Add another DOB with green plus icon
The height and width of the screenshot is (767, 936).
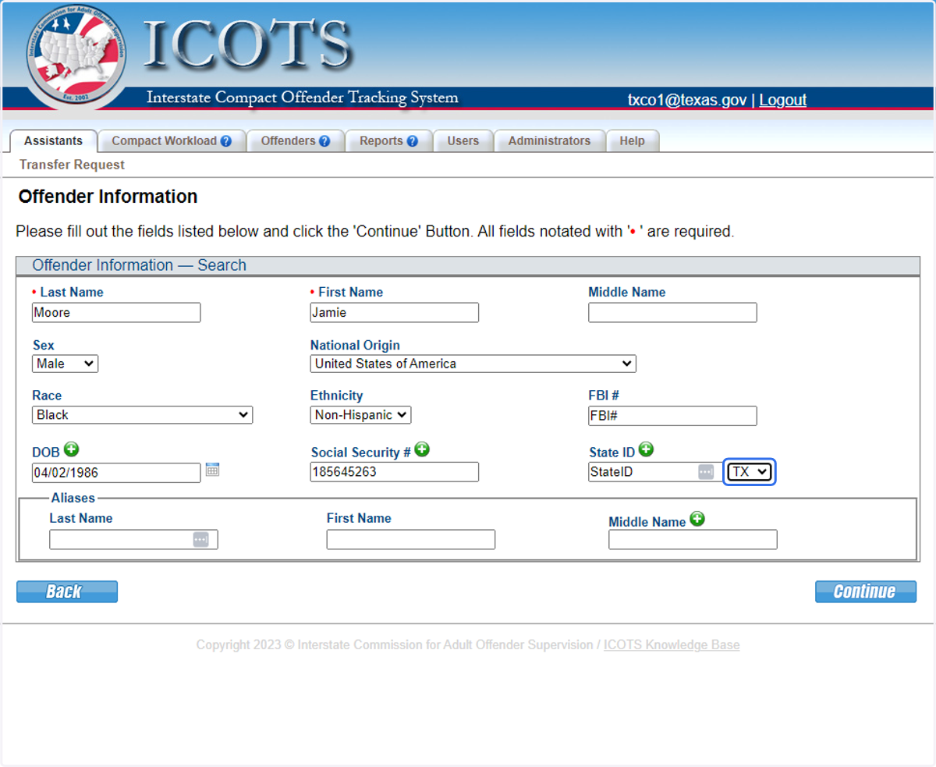pyautogui.click(x=72, y=449)
